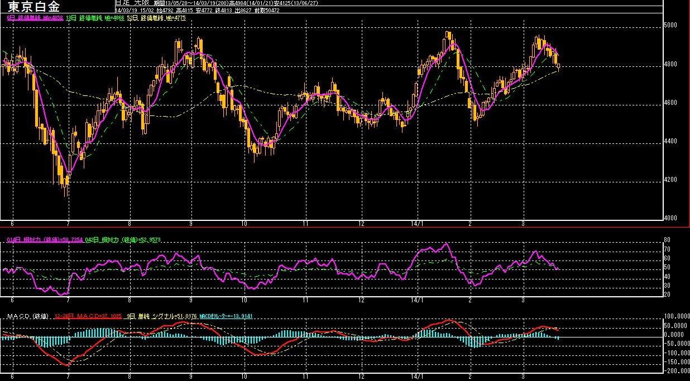
Task: Click the 14/1 label under price chart
Action: click(x=418, y=223)
